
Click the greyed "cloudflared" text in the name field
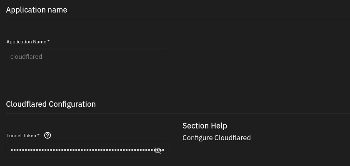[x=26, y=57]
